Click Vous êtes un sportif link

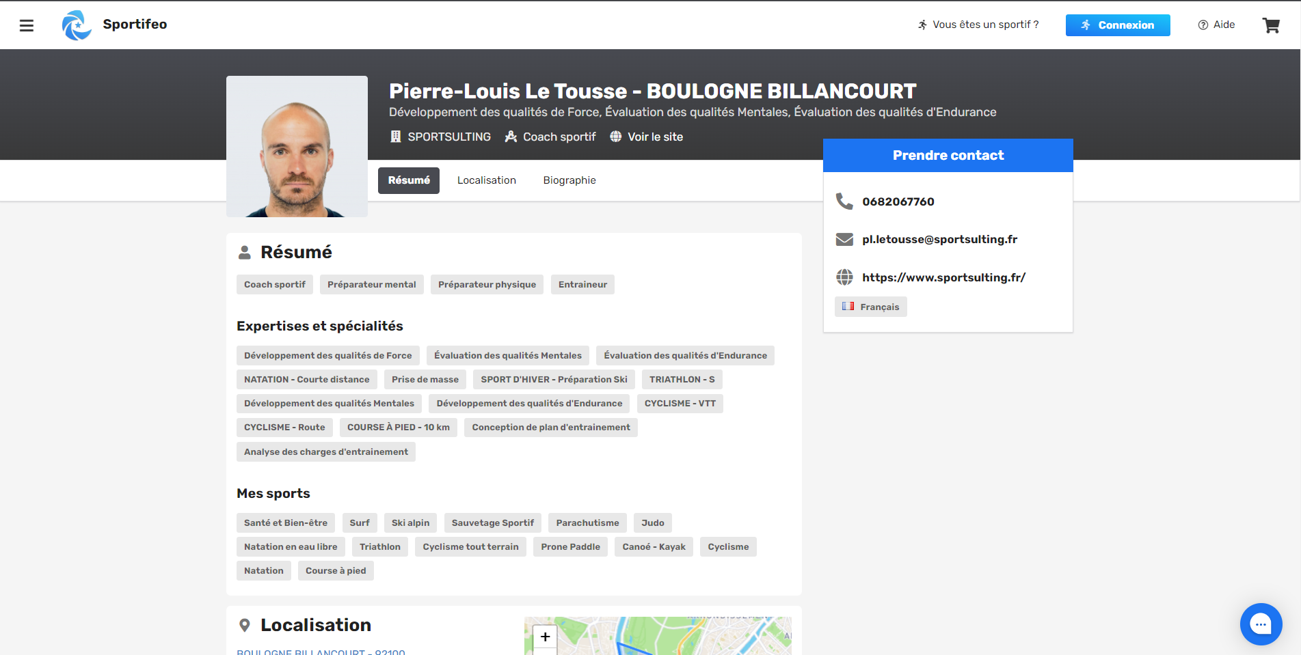click(x=978, y=25)
